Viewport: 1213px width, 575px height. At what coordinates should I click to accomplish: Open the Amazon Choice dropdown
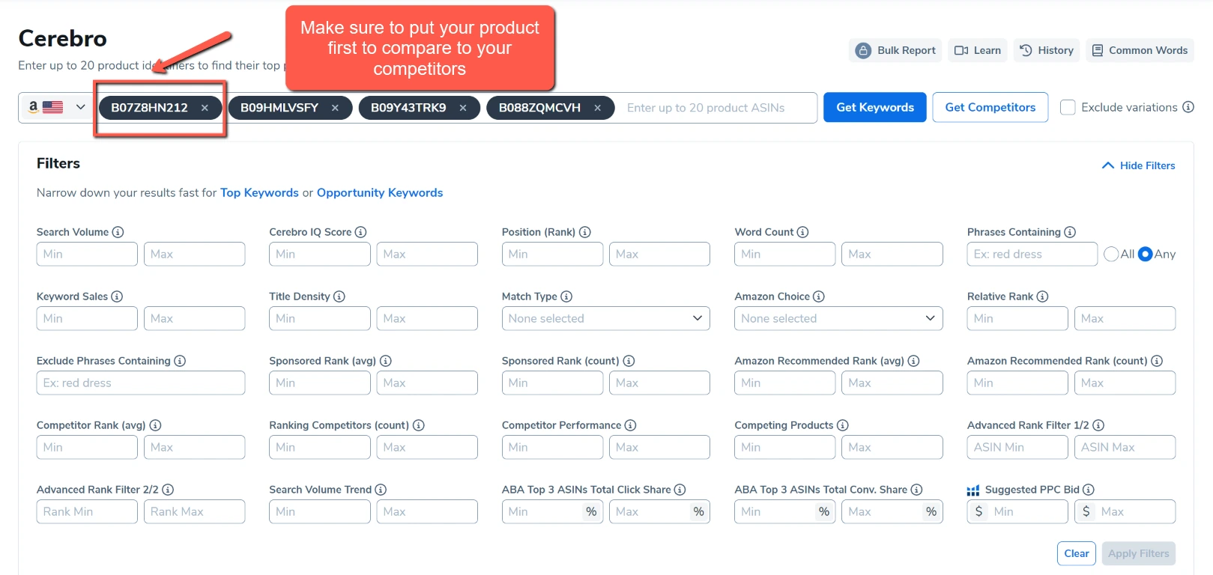tap(838, 318)
